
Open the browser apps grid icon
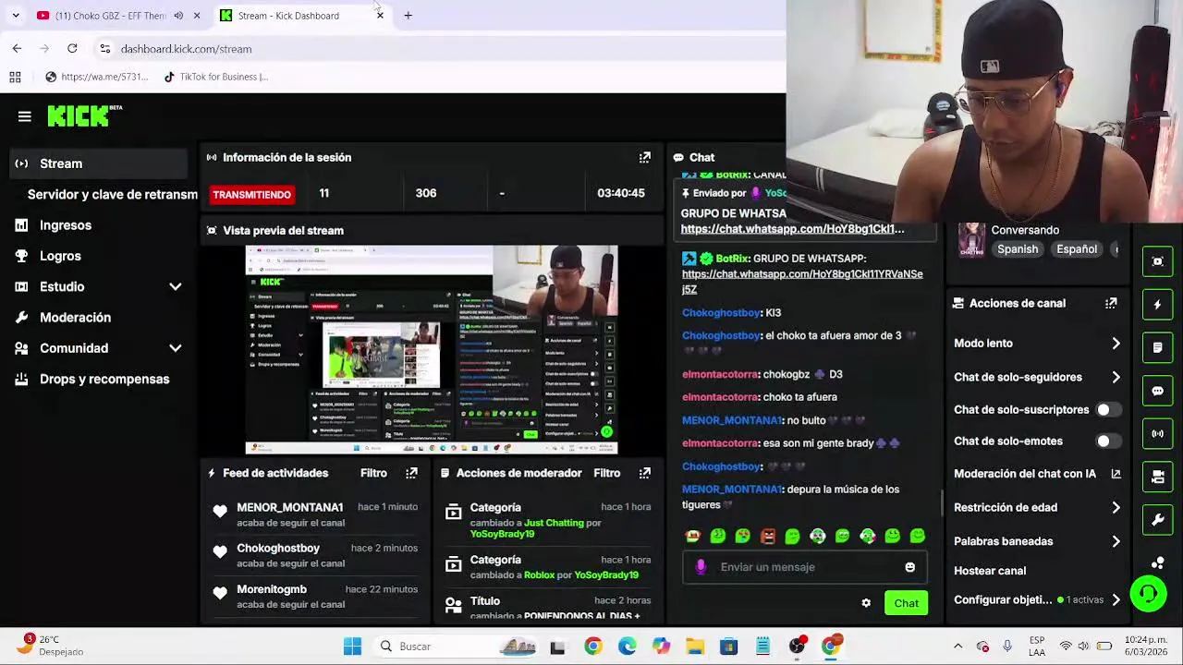pos(15,77)
